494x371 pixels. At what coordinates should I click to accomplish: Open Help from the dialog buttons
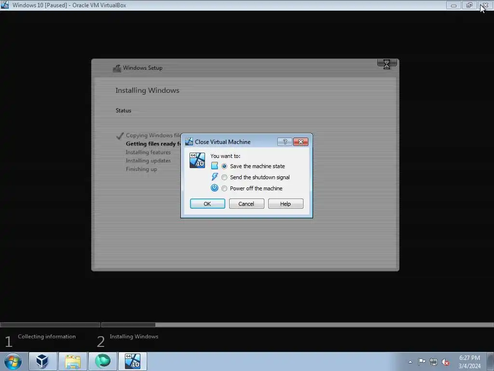(286, 204)
